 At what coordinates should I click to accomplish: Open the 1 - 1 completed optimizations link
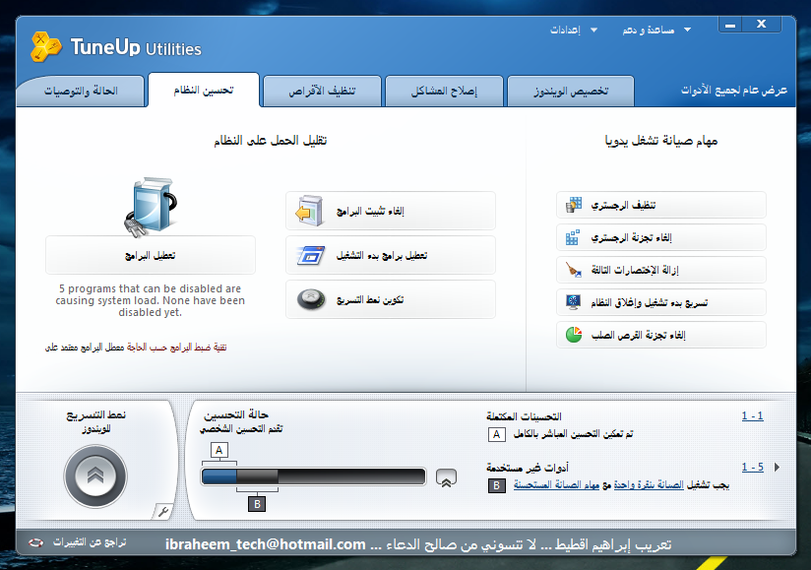tap(752, 415)
